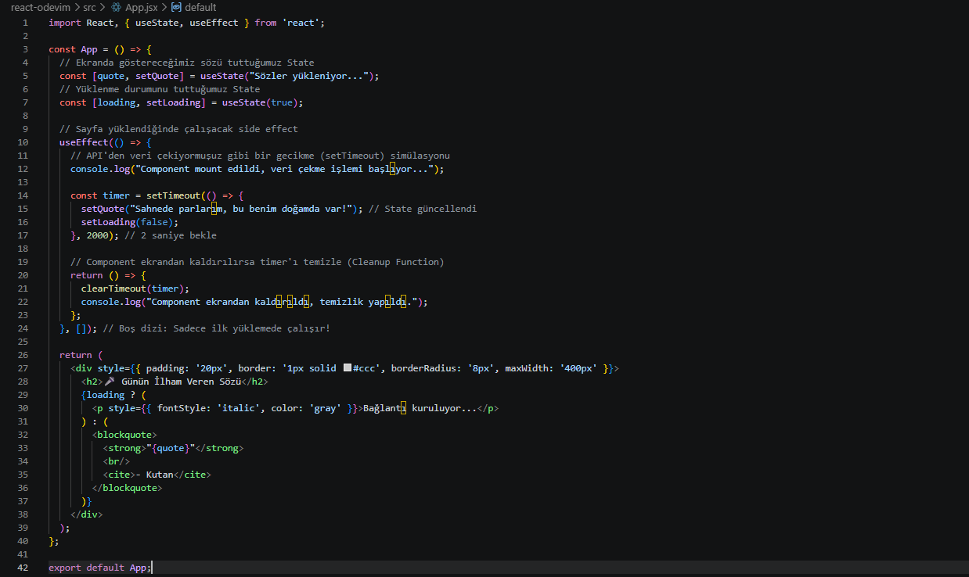Click the empty dependency array []
The image size is (969, 577).
[x=81, y=328]
